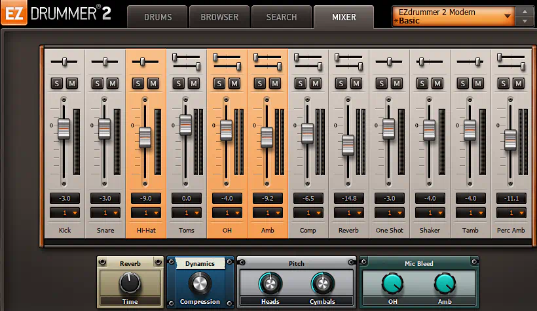Open OH channel output dropdown
Viewport: 537px width, 311px height.
[227, 213]
